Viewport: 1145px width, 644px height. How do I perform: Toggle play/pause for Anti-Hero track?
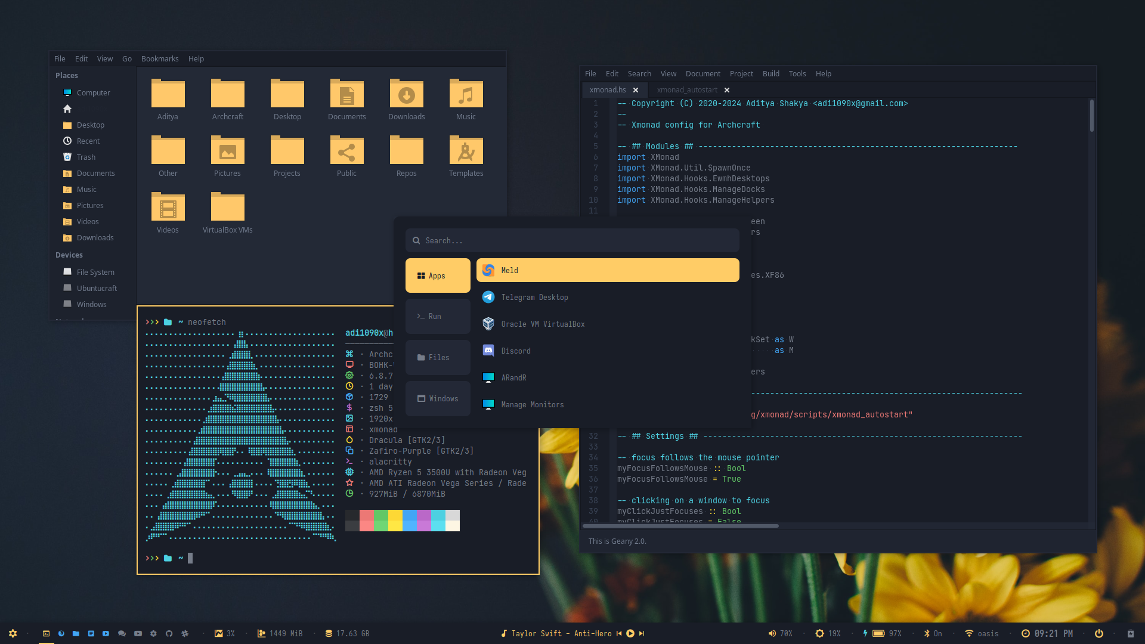tap(630, 633)
